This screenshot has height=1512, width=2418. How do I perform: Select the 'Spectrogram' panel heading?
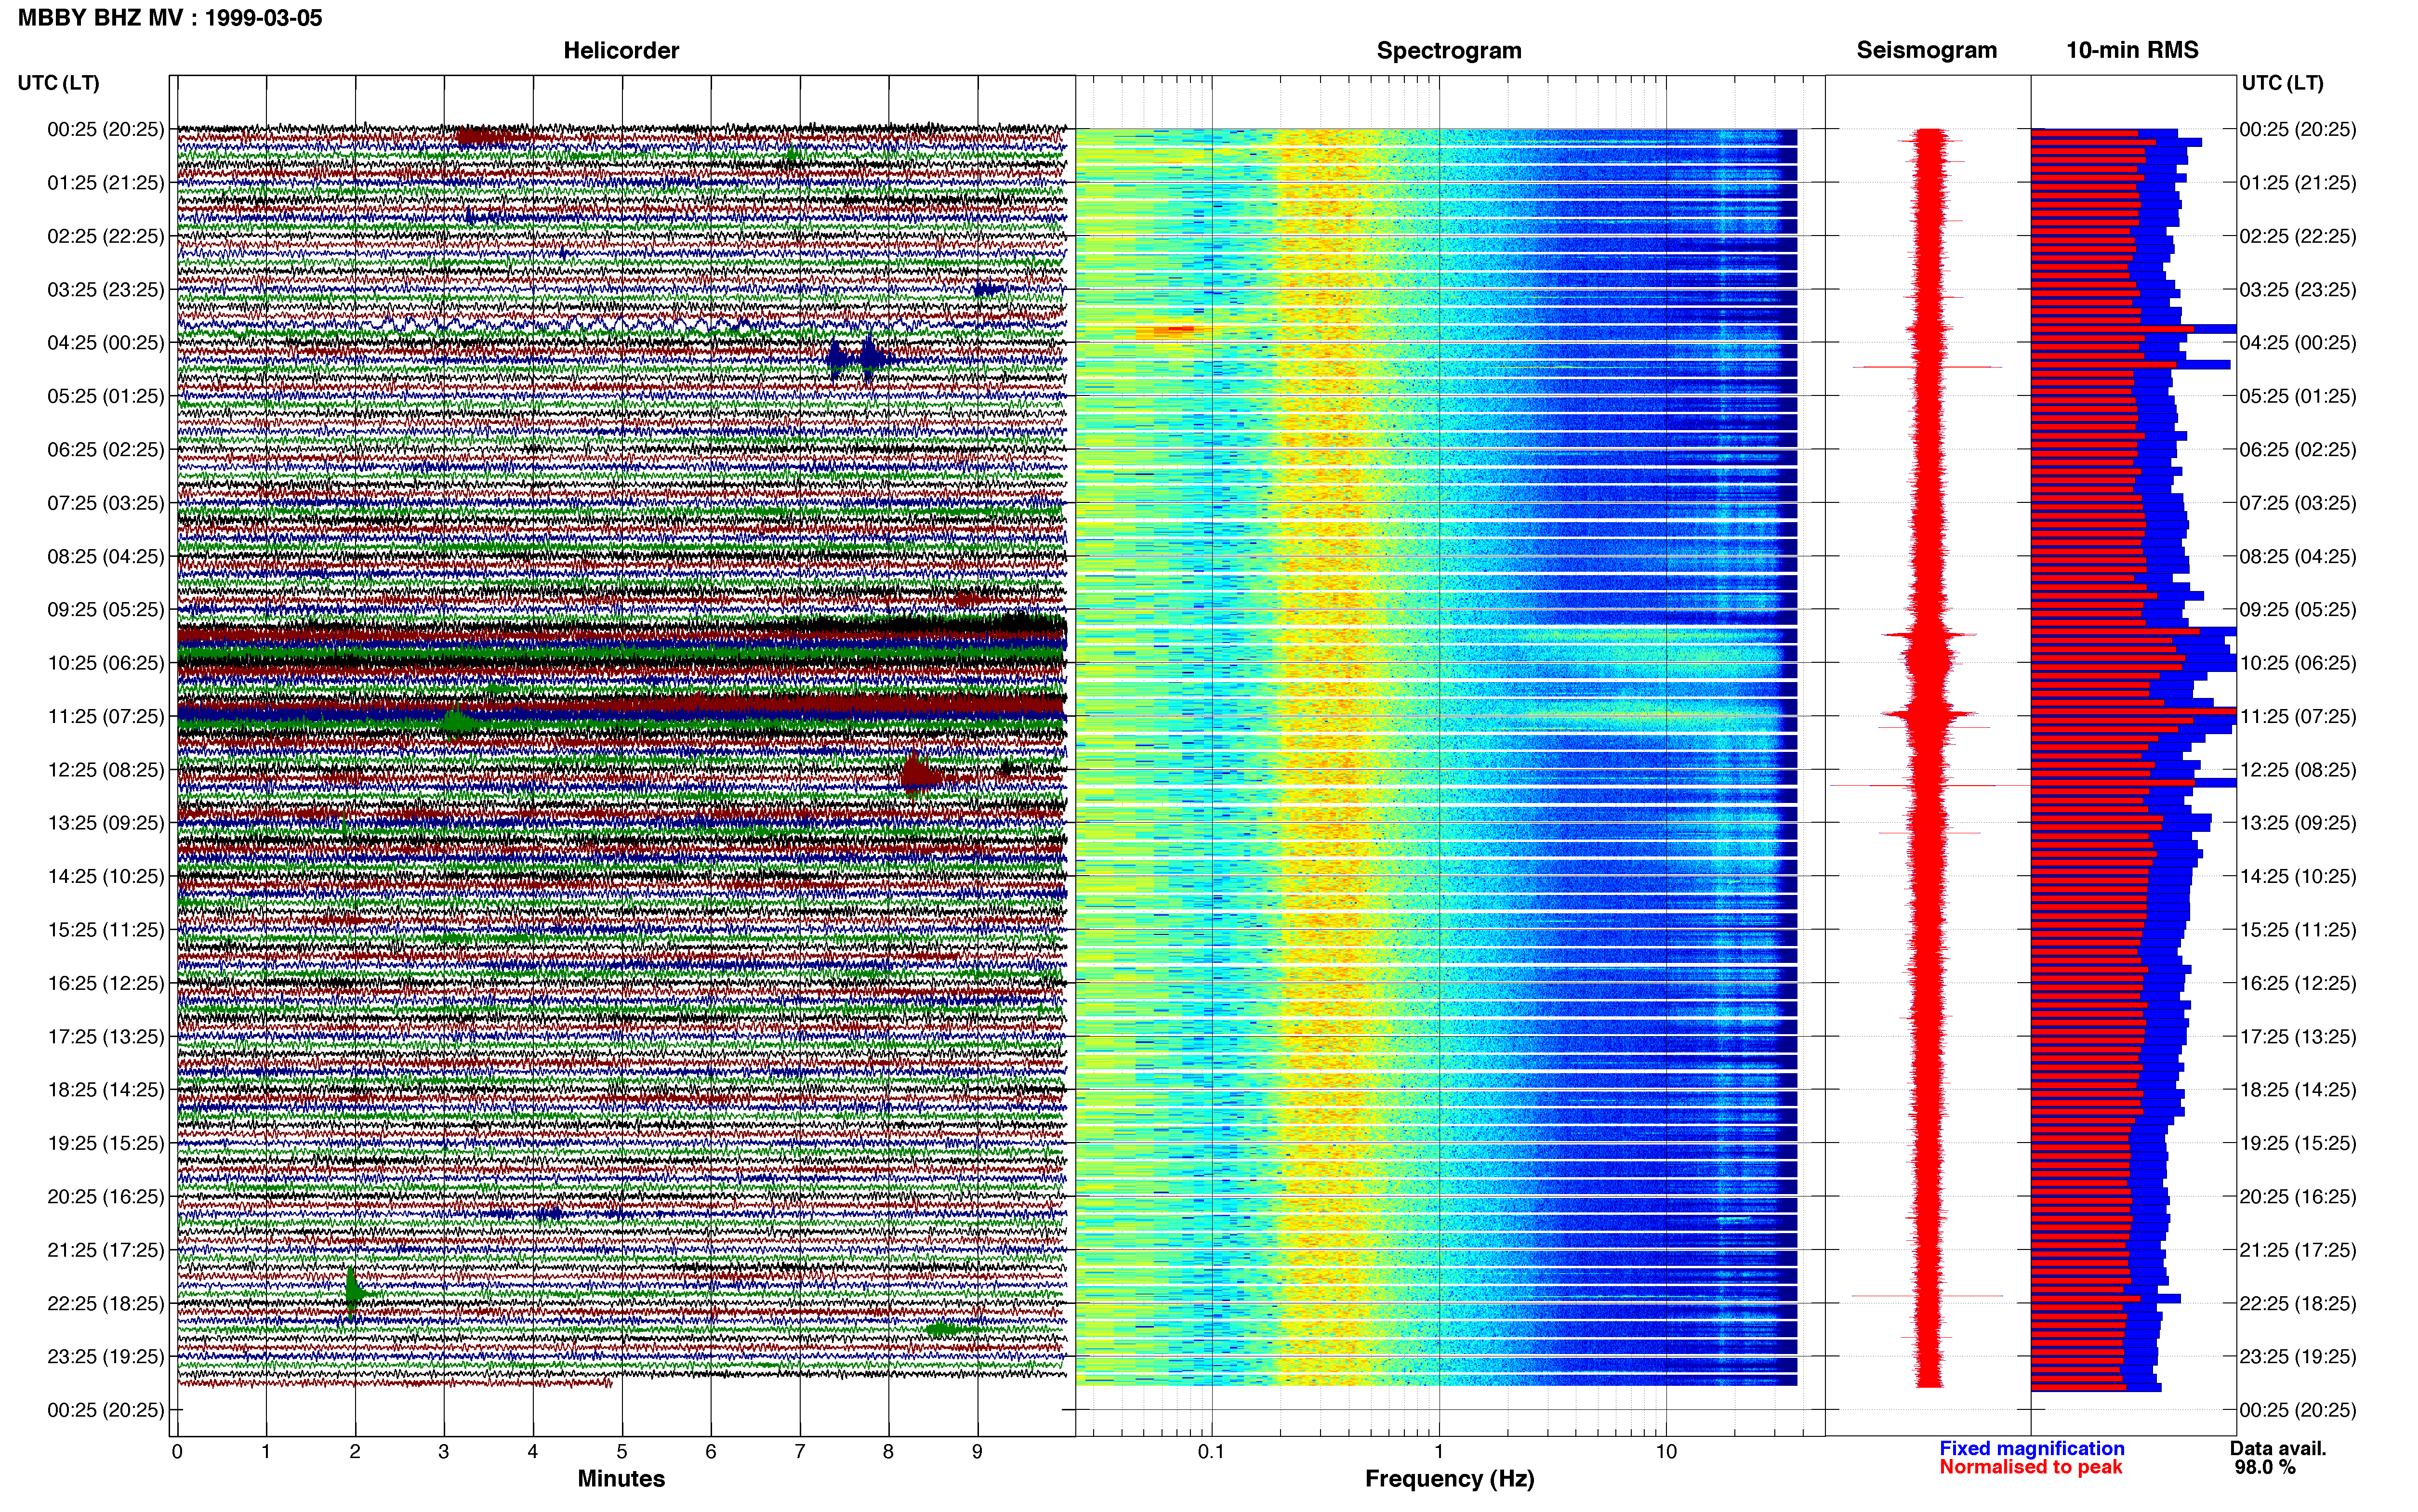point(1449,51)
